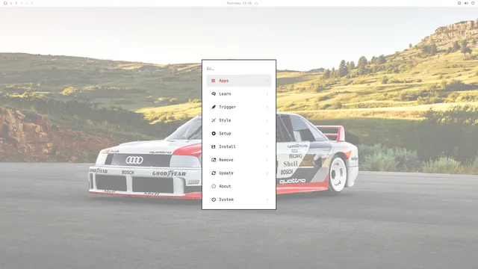
Task: Expand the Trigger submenu chevron
Action: (267, 107)
